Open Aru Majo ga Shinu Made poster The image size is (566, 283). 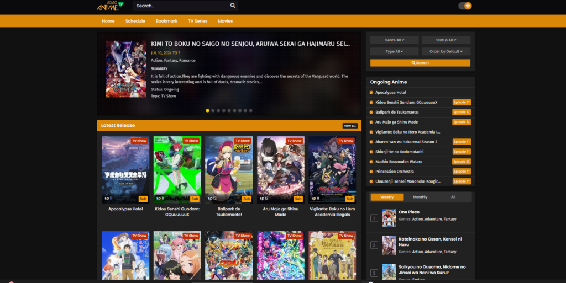280,169
